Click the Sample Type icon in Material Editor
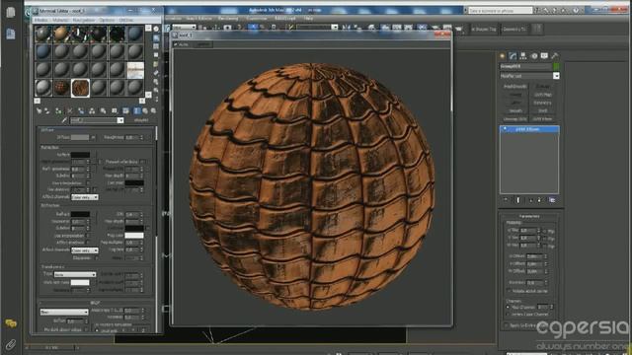 [x=156, y=30]
